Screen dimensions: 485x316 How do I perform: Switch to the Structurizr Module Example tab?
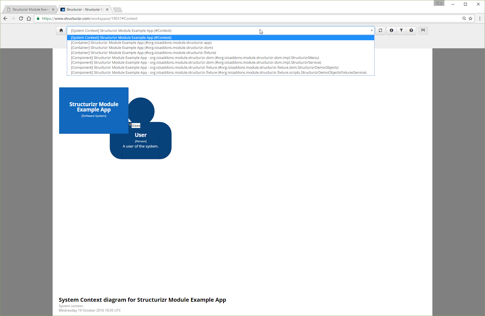tap(30, 9)
